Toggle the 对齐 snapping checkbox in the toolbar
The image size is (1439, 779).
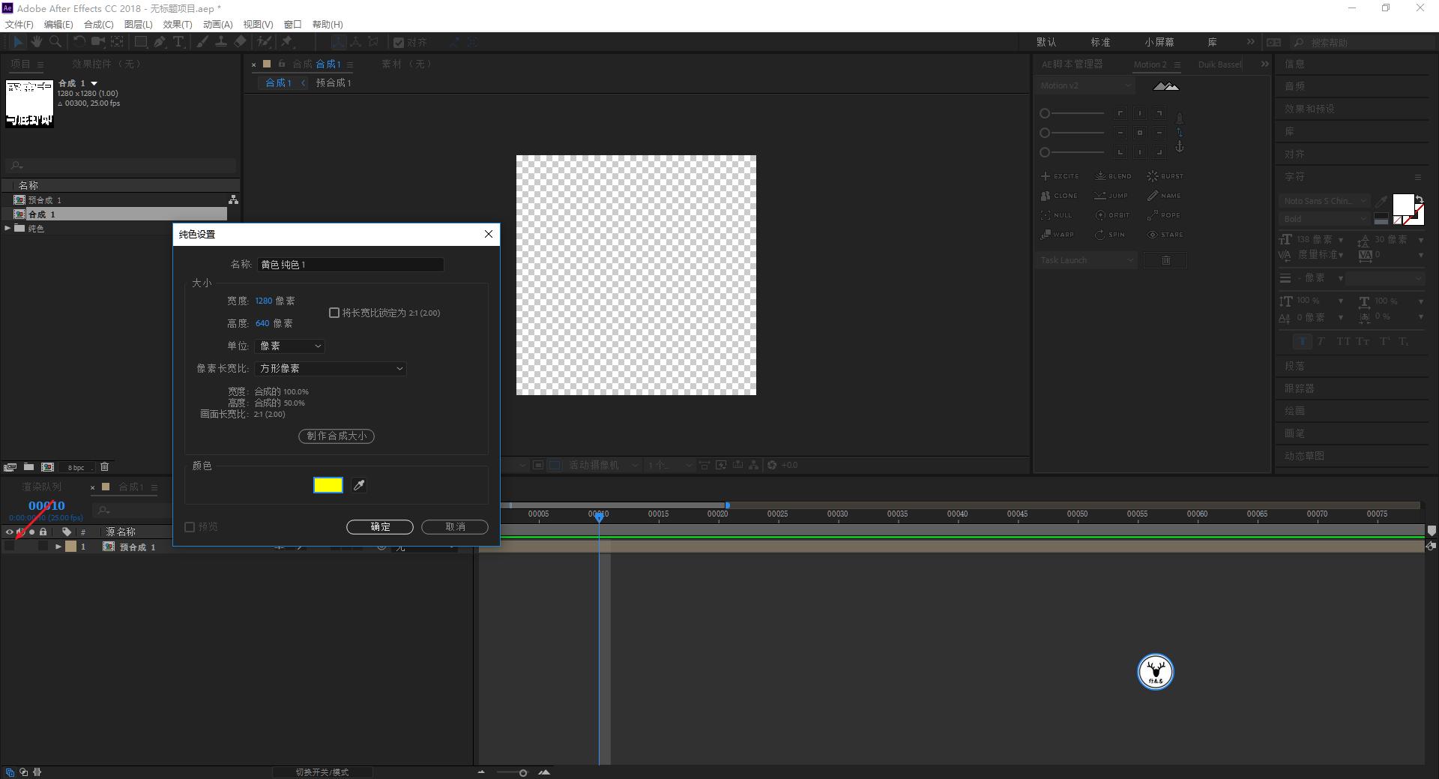399,43
